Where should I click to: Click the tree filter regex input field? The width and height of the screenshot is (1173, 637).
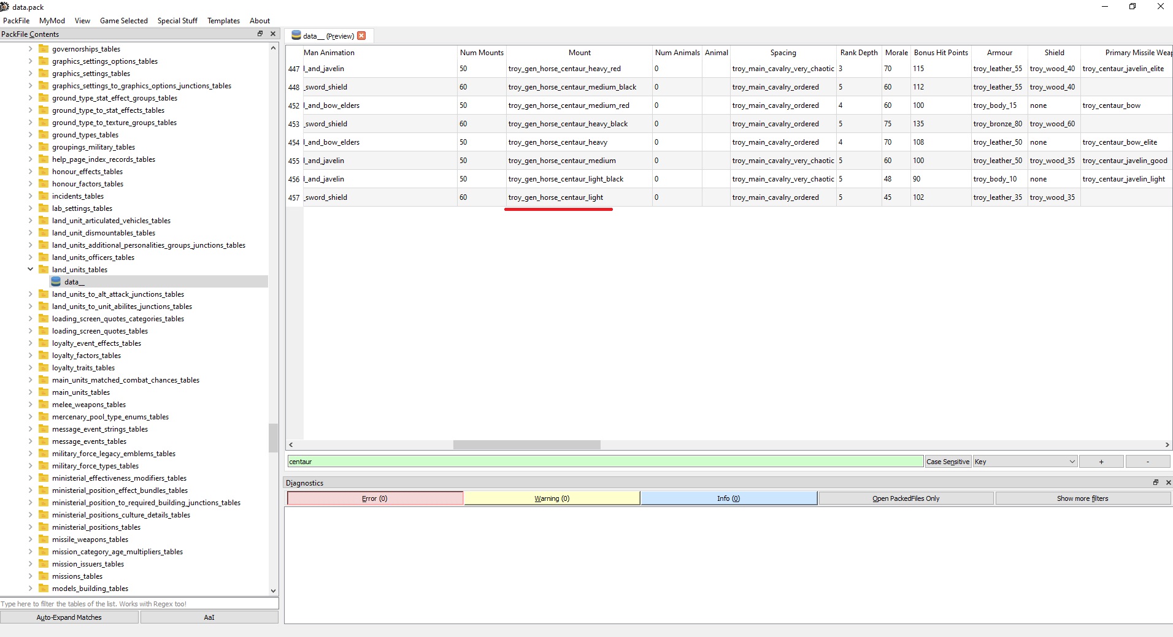[x=139, y=604]
